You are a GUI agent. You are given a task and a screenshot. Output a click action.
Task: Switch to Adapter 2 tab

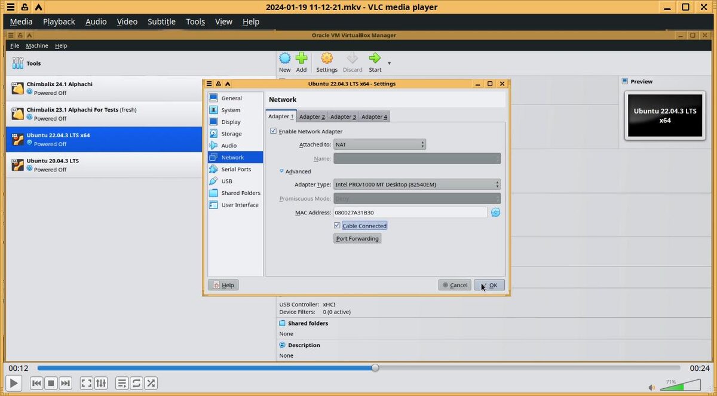coord(312,116)
